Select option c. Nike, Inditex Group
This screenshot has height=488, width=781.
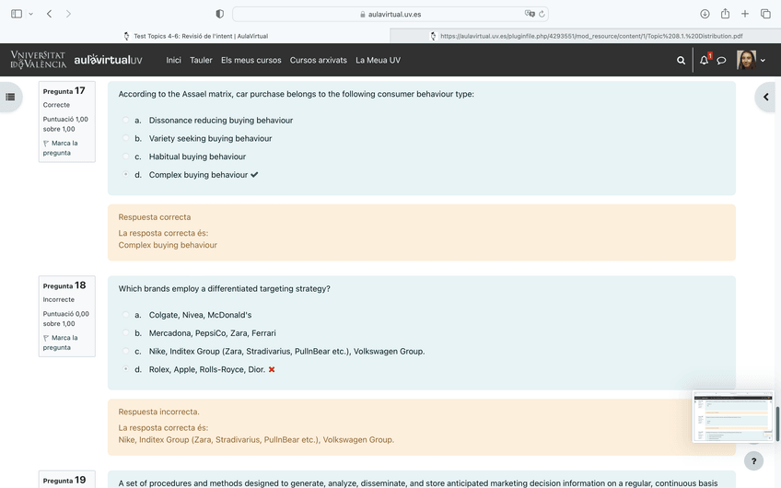click(x=126, y=352)
